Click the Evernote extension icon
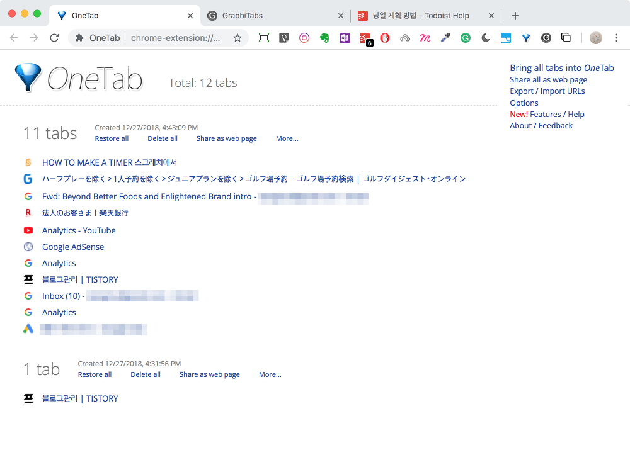 [324, 38]
